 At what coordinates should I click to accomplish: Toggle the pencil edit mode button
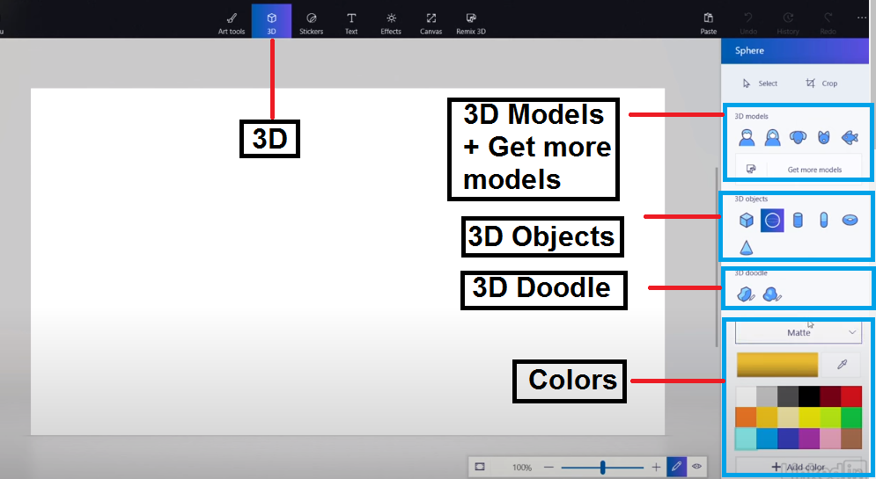click(676, 467)
